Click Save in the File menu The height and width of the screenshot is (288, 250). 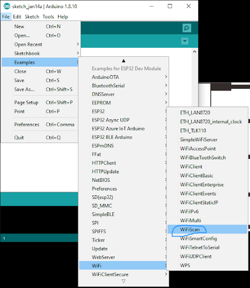click(x=40, y=81)
